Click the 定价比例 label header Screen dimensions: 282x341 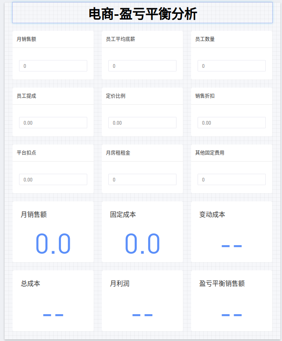116,96
